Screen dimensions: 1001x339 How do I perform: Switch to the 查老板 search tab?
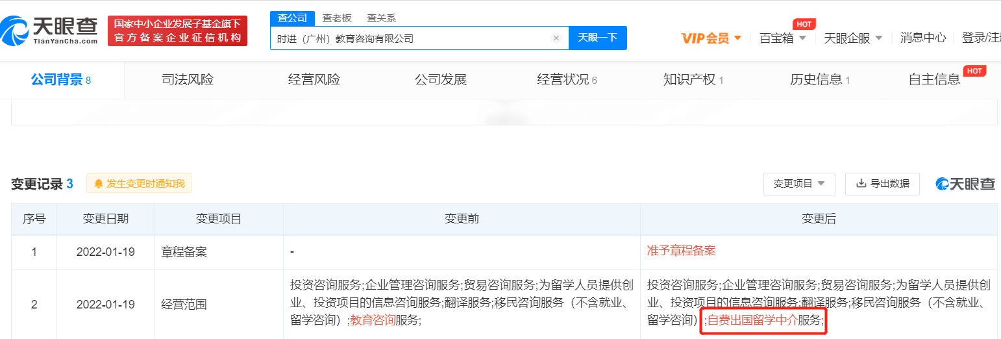pos(336,18)
